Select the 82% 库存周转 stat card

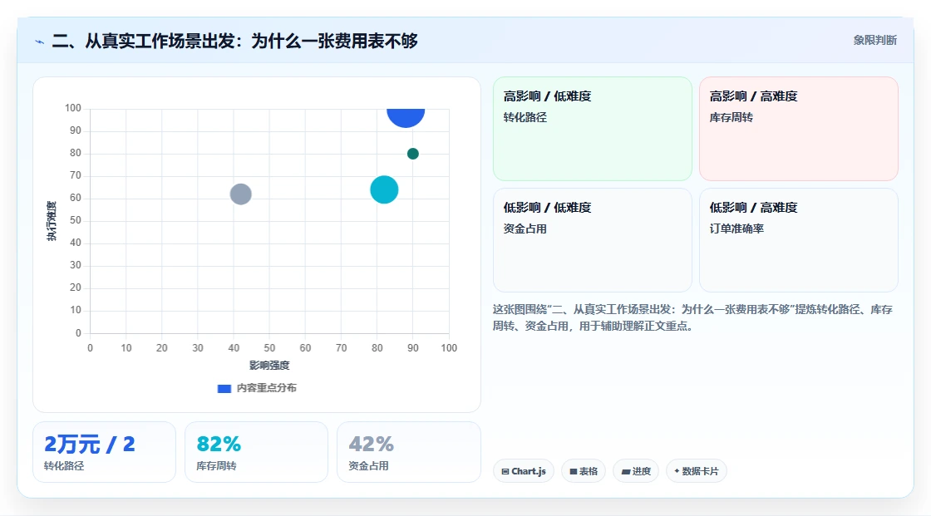pyautogui.click(x=257, y=452)
